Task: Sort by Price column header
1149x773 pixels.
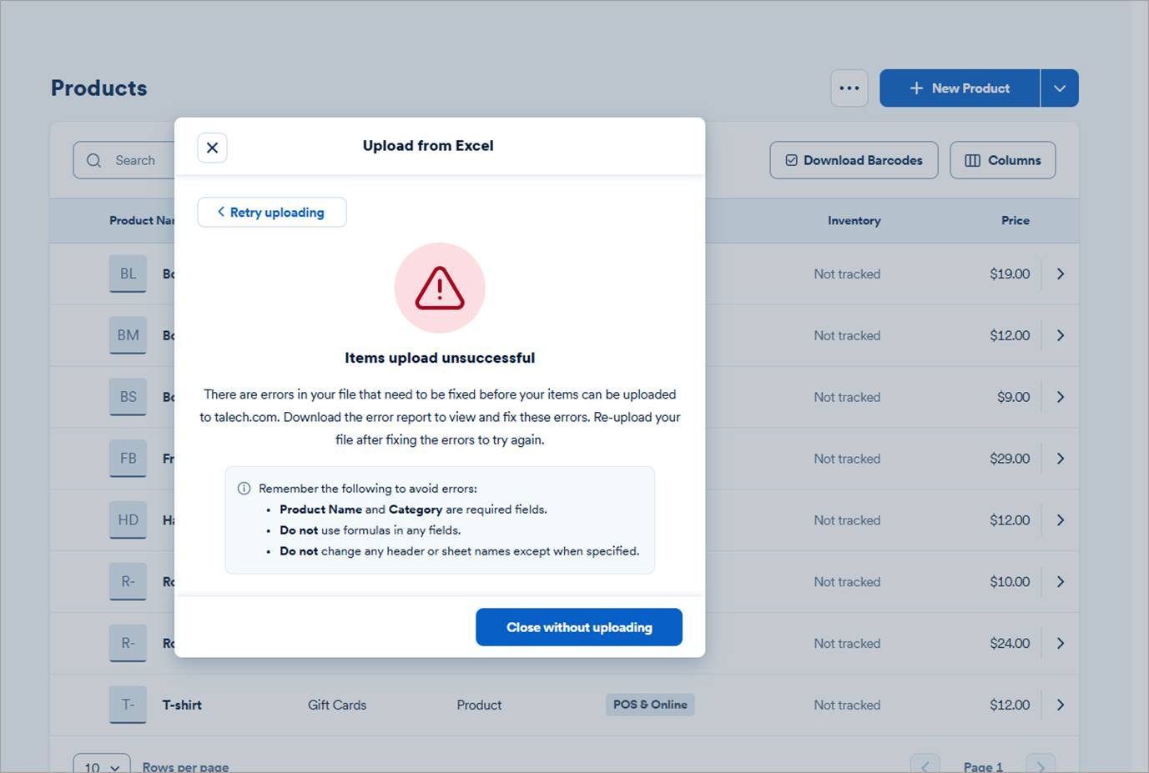Action: point(1015,221)
